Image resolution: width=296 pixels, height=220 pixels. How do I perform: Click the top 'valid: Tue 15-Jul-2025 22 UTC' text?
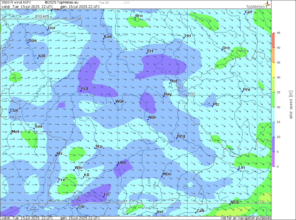(x=27, y=6)
